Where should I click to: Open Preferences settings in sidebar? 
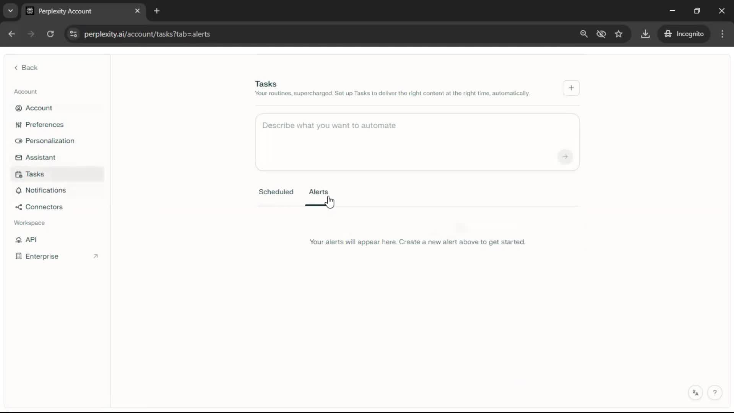[x=44, y=125]
